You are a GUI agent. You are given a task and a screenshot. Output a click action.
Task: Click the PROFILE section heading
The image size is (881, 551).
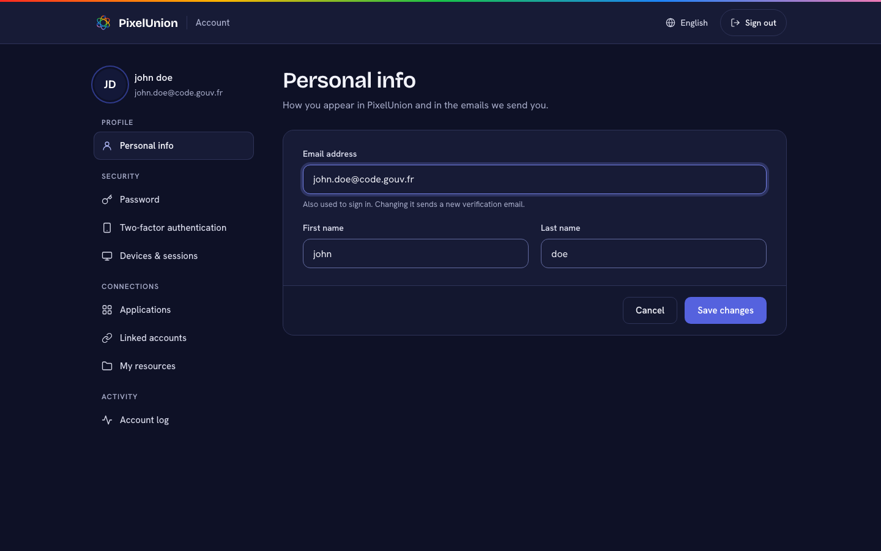(x=117, y=122)
